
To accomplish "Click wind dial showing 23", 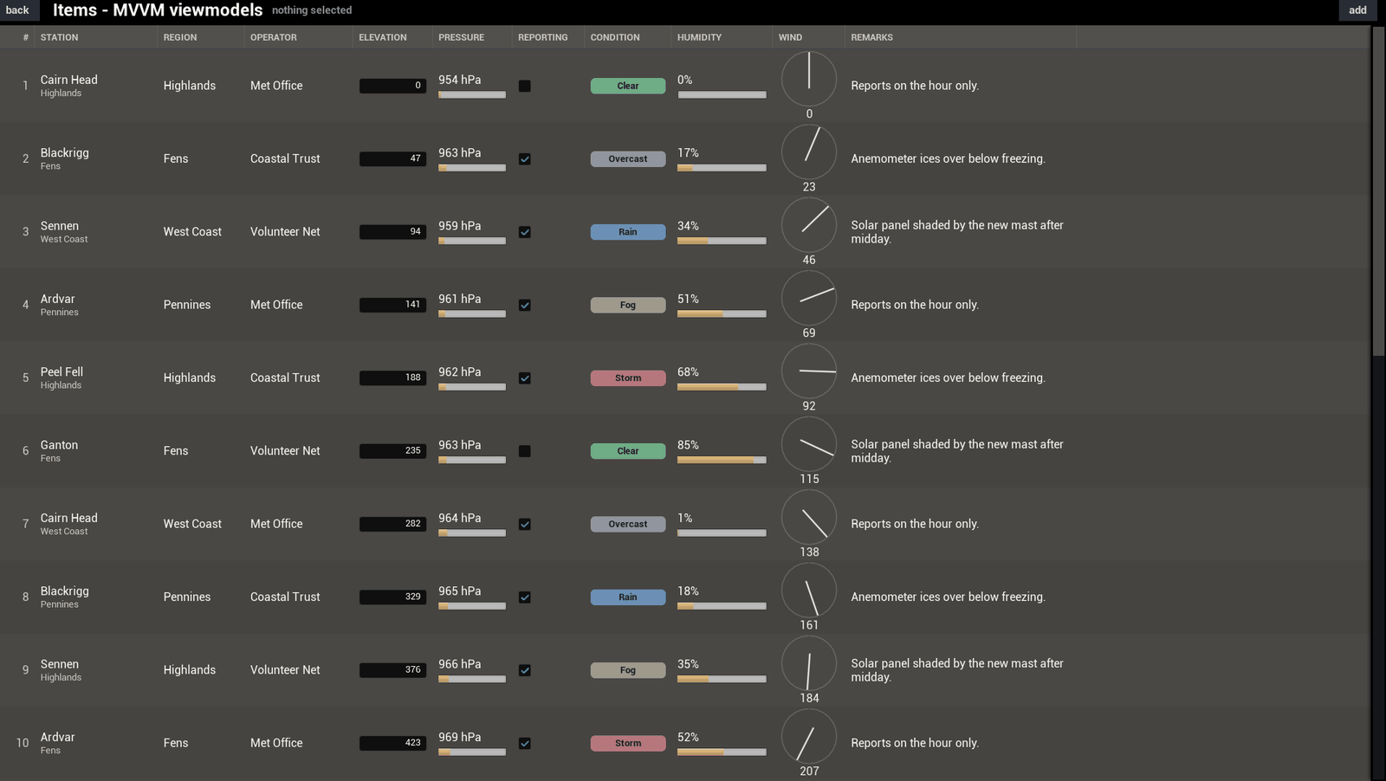I will [809, 152].
